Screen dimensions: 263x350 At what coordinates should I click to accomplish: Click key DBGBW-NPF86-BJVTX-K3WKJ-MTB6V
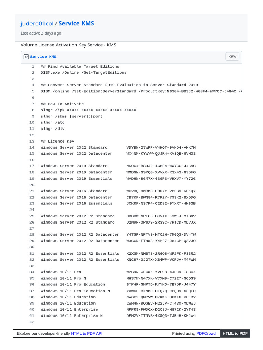coord(161,216)
